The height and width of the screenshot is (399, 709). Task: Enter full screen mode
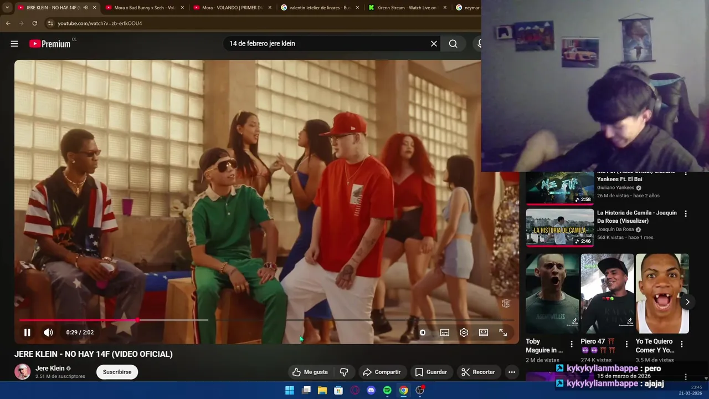click(503, 332)
